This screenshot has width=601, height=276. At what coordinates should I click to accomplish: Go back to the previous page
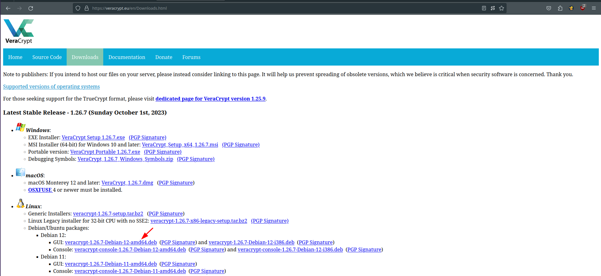click(8, 8)
